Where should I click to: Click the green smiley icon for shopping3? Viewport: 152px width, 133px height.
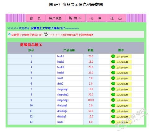[x=113, y=100]
